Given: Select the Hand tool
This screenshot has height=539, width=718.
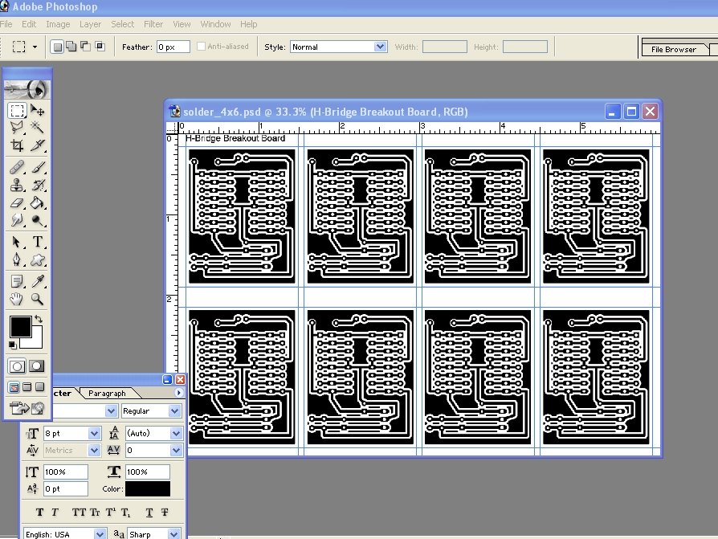Looking at the screenshot, I should 18,299.
